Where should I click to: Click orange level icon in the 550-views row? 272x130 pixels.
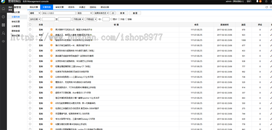click(51, 103)
